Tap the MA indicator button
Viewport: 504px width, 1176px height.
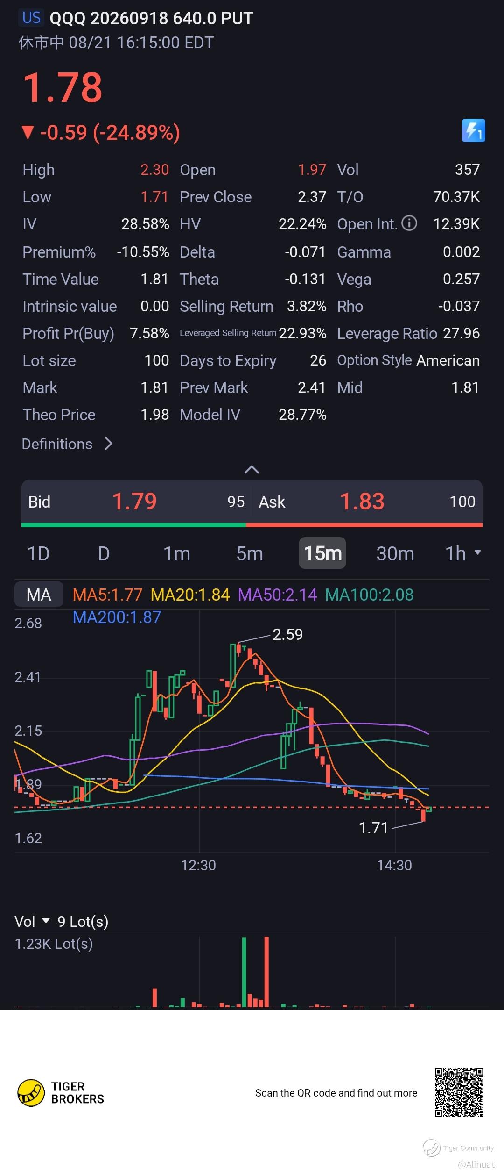pos(39,595)
